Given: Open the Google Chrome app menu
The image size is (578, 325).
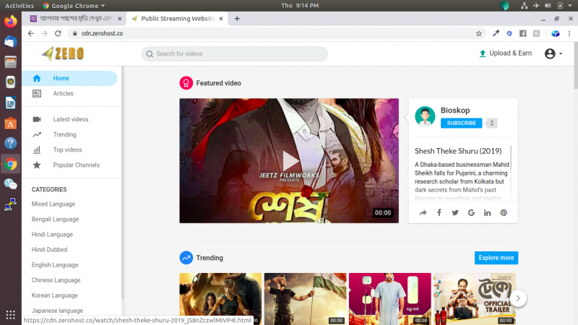Looking at the screenshot, I should click(x=74, y=6).
